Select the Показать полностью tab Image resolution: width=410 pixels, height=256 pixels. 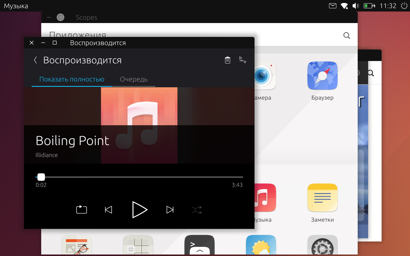(72, 79)
